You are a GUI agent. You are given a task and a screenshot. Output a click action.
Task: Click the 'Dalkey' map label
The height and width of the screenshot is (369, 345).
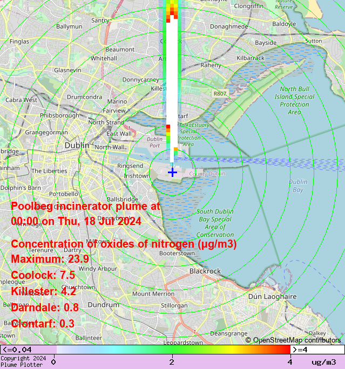pyautogui.click(x=317, y=333)
